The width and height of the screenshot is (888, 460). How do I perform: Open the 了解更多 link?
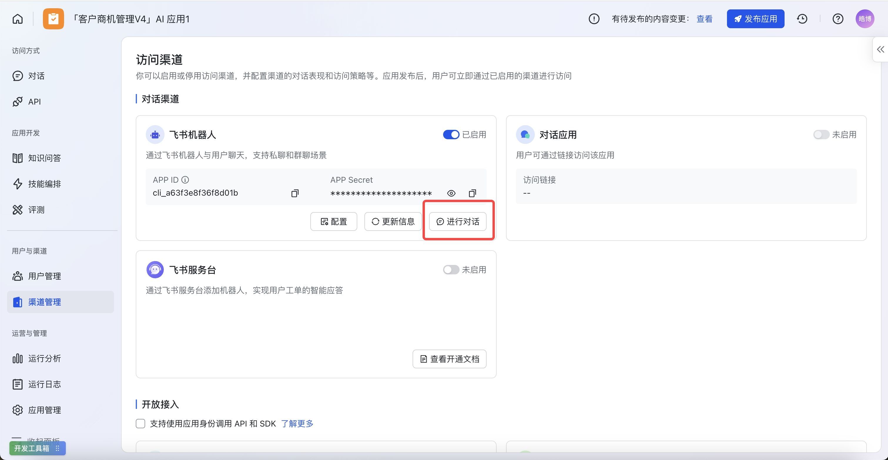(297, 424)
